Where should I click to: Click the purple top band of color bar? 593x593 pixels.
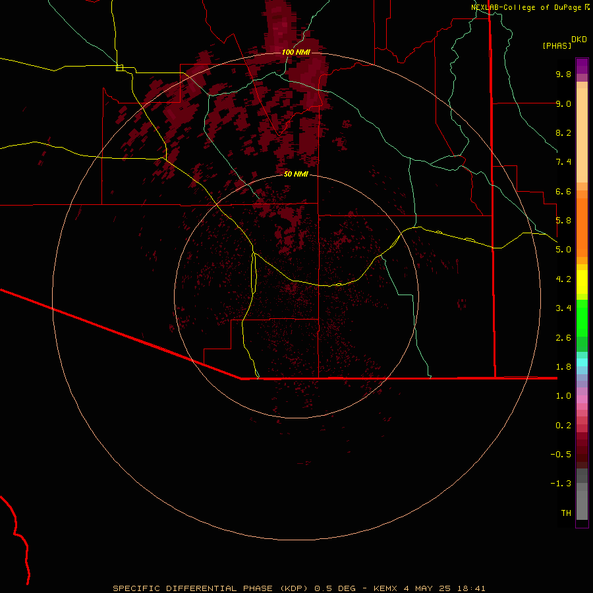(x=582, y=66)
